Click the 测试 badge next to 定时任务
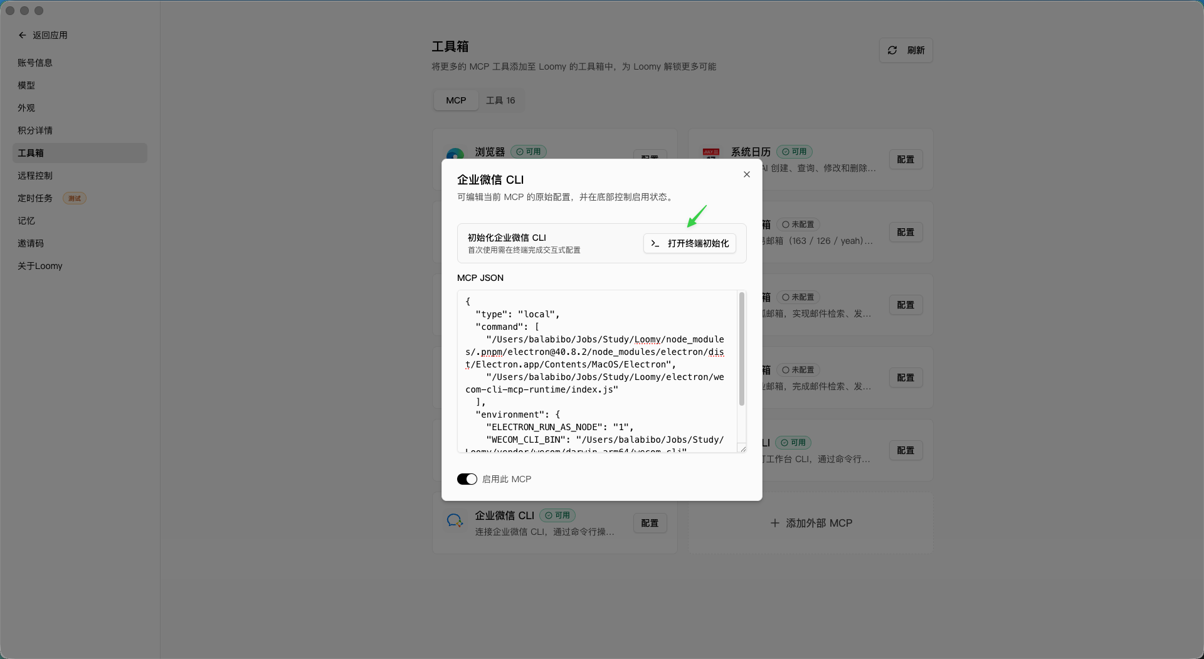The width and height of the screenshot is (1204, 659). click(x=74, y=198)
